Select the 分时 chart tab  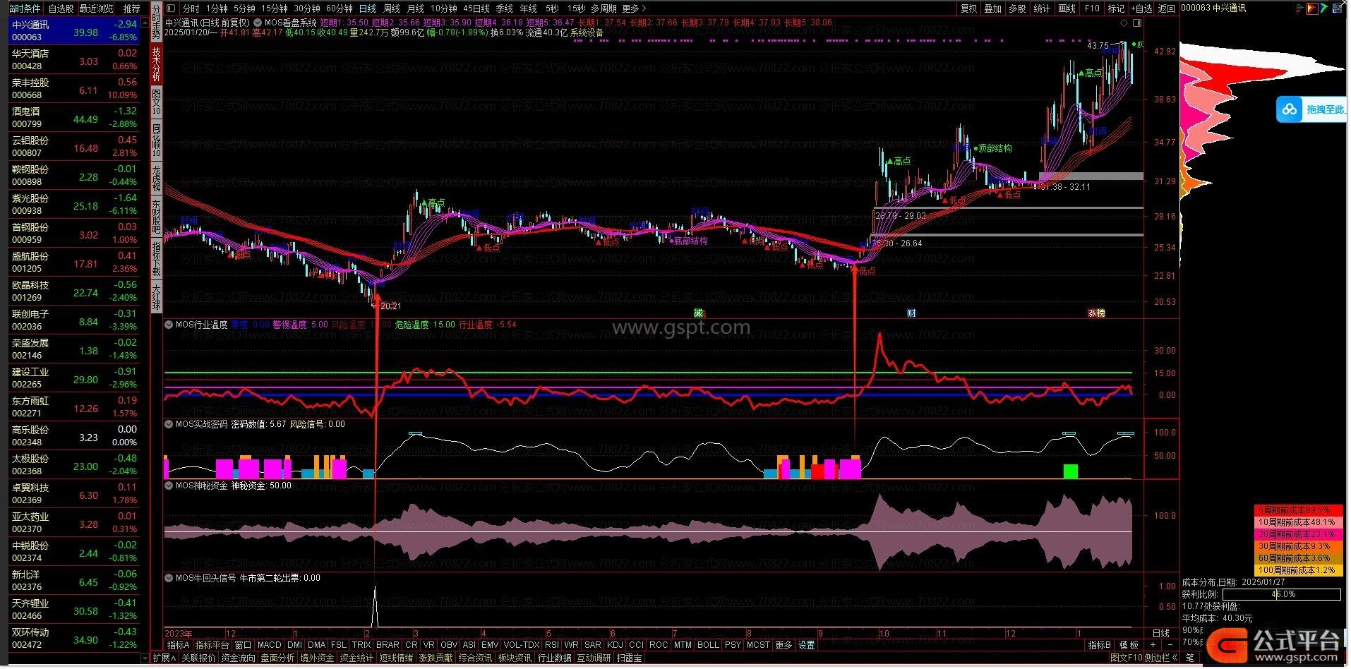(191, 8)
